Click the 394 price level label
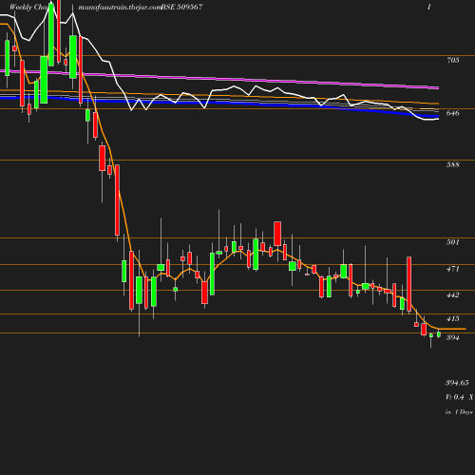Viewport: 475px width, 475px height. tap(453, 337)
